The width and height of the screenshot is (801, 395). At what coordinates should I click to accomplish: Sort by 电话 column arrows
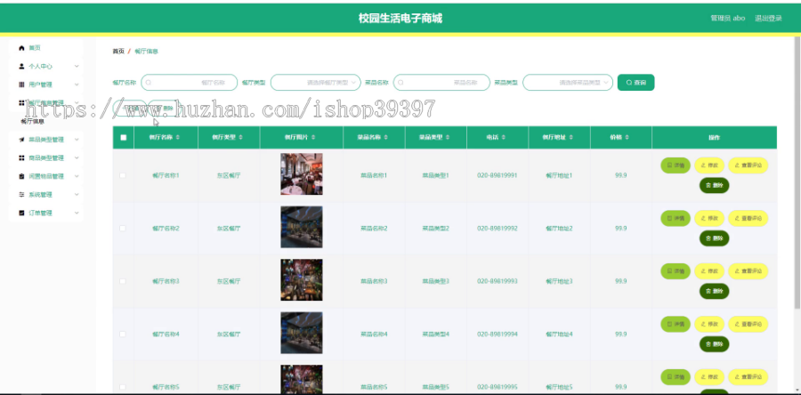[504, 137]
